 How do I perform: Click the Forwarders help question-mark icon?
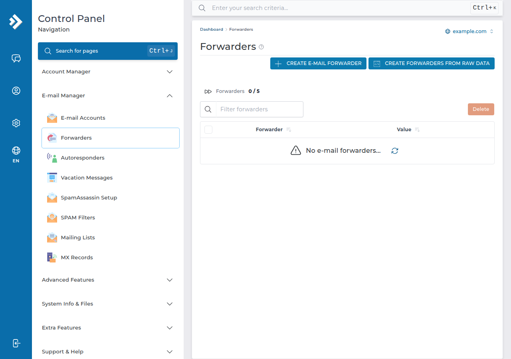(x=261, y=47)
